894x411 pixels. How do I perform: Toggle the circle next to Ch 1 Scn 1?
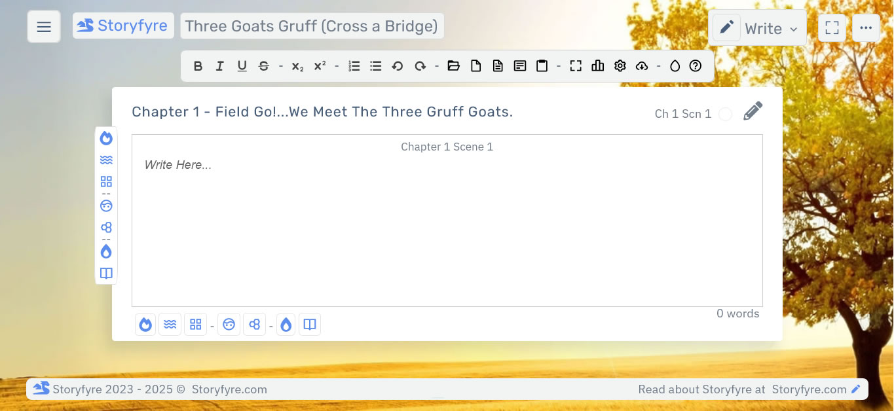pyautogui.click(x=726, y=113)
